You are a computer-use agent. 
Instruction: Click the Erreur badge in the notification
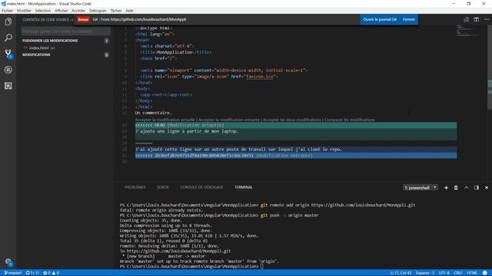(x=83, y=19)
